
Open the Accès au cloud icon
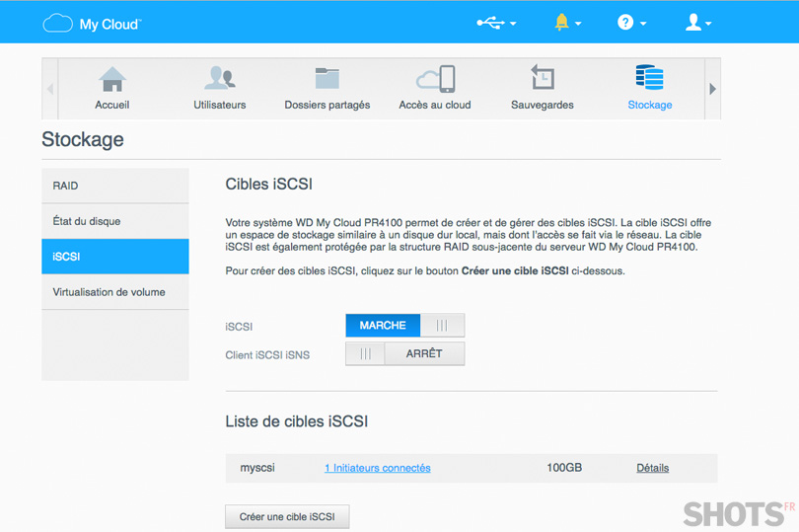point(435,79)
